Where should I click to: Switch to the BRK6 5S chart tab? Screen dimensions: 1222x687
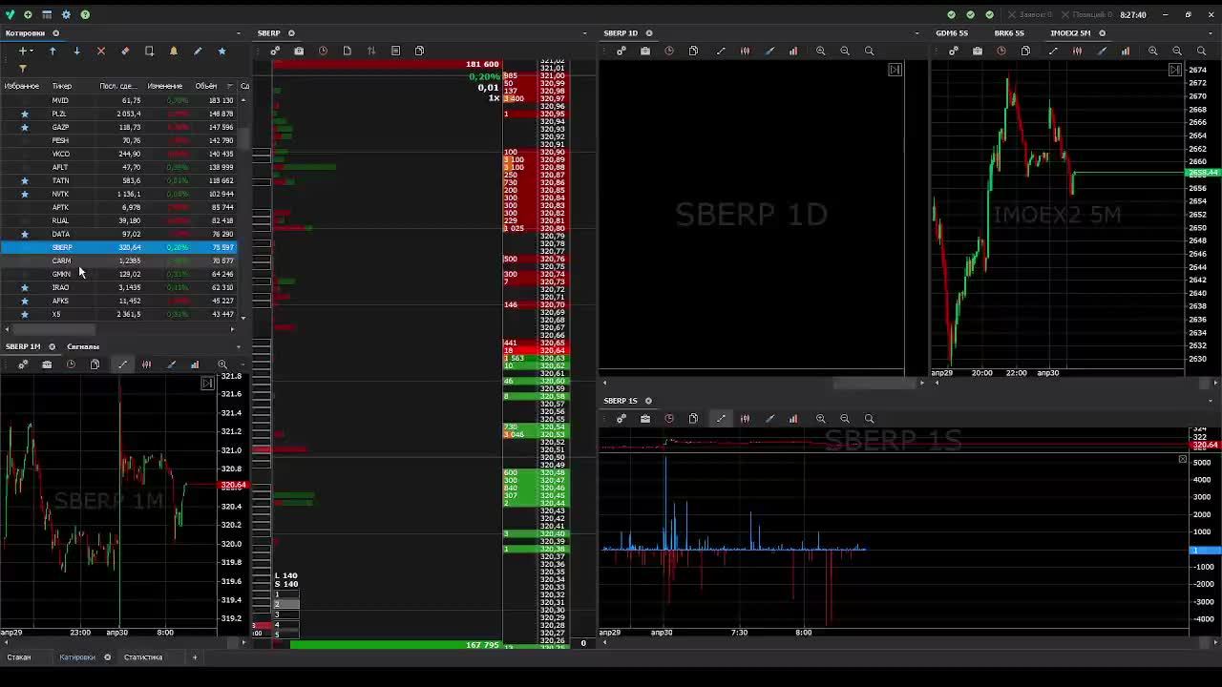tap(1009, 33)
